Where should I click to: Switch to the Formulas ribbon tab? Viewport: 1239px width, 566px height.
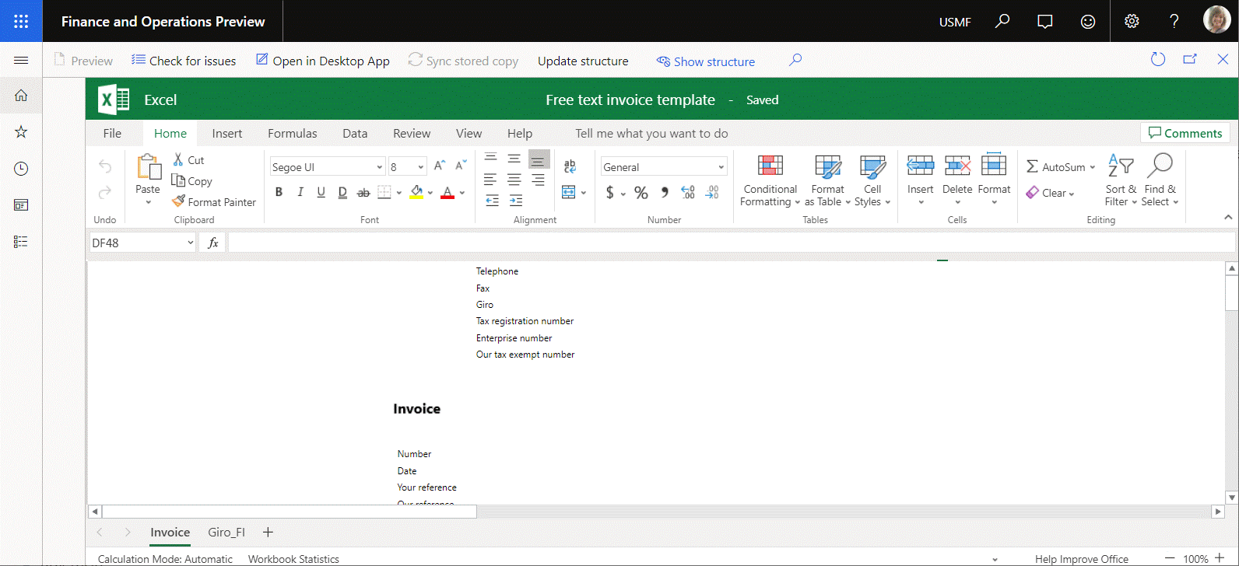(292, 134)
